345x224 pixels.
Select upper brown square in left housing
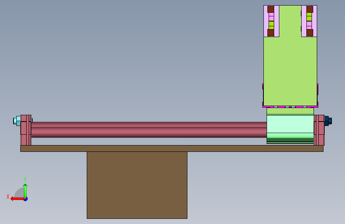271,9
